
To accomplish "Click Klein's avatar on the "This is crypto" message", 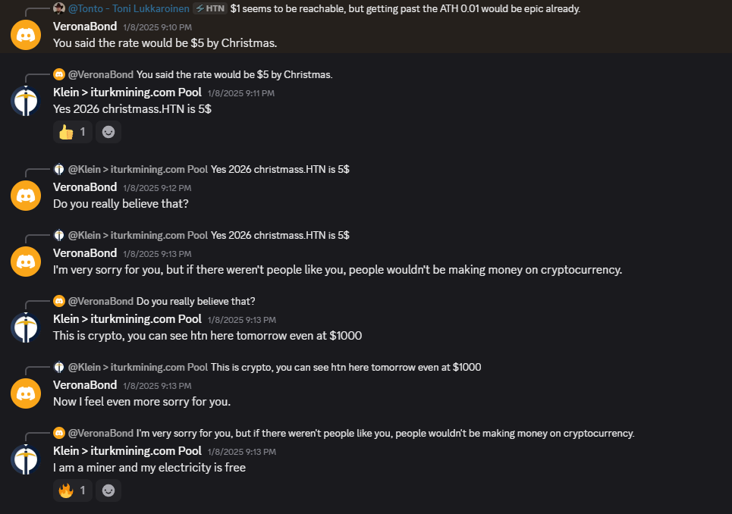I will tap(26, 328).
